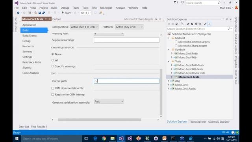The image size is (252, 142).
Task: Click the Task View taskbar icon
Action: pos(86,138)
